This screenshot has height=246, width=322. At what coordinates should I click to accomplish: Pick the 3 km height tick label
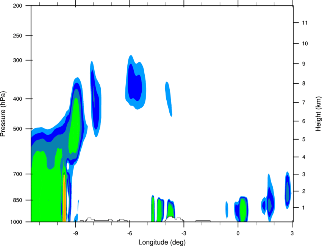tap(304, 174)
